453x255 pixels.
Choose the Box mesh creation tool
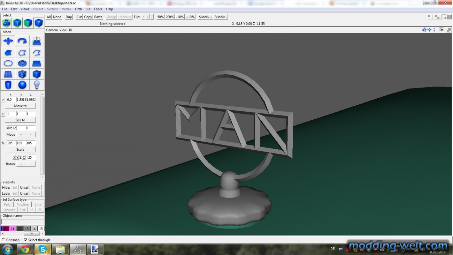click(x=22, y=74)
